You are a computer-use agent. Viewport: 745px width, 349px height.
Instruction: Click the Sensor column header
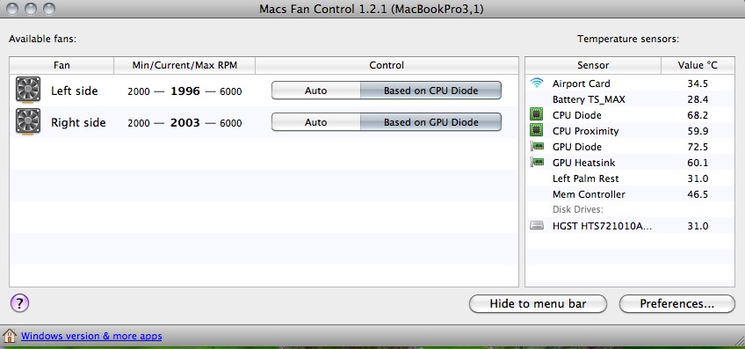593,66
